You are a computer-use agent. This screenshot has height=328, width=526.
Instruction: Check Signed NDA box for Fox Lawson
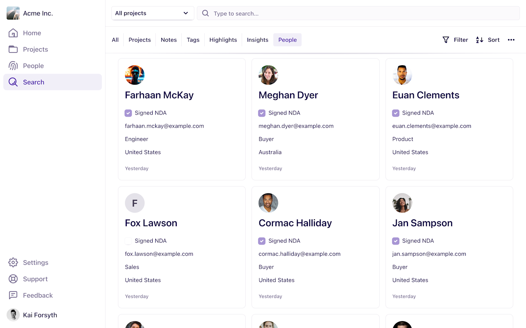coord(128,241)
